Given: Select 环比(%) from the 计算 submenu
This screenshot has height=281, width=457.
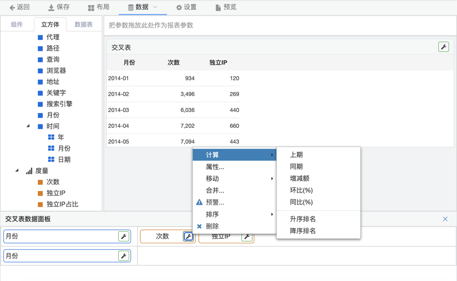Looking at the screenshot, I should tap(301, 190).
